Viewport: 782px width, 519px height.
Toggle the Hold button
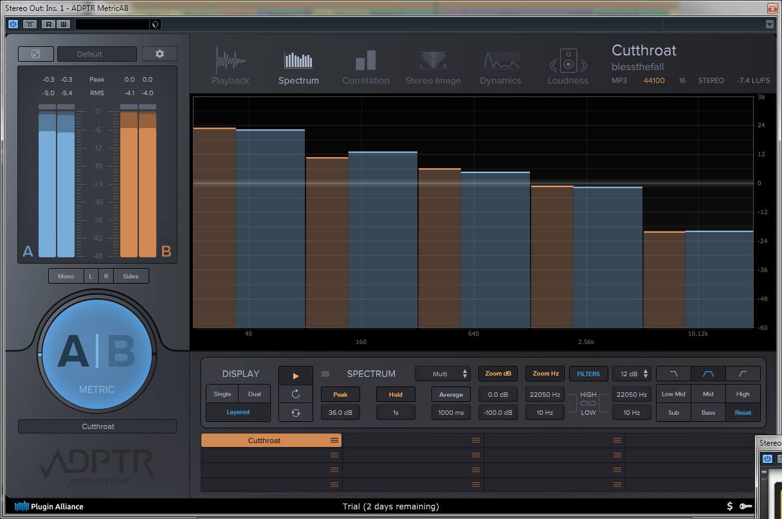pos(396,394)
